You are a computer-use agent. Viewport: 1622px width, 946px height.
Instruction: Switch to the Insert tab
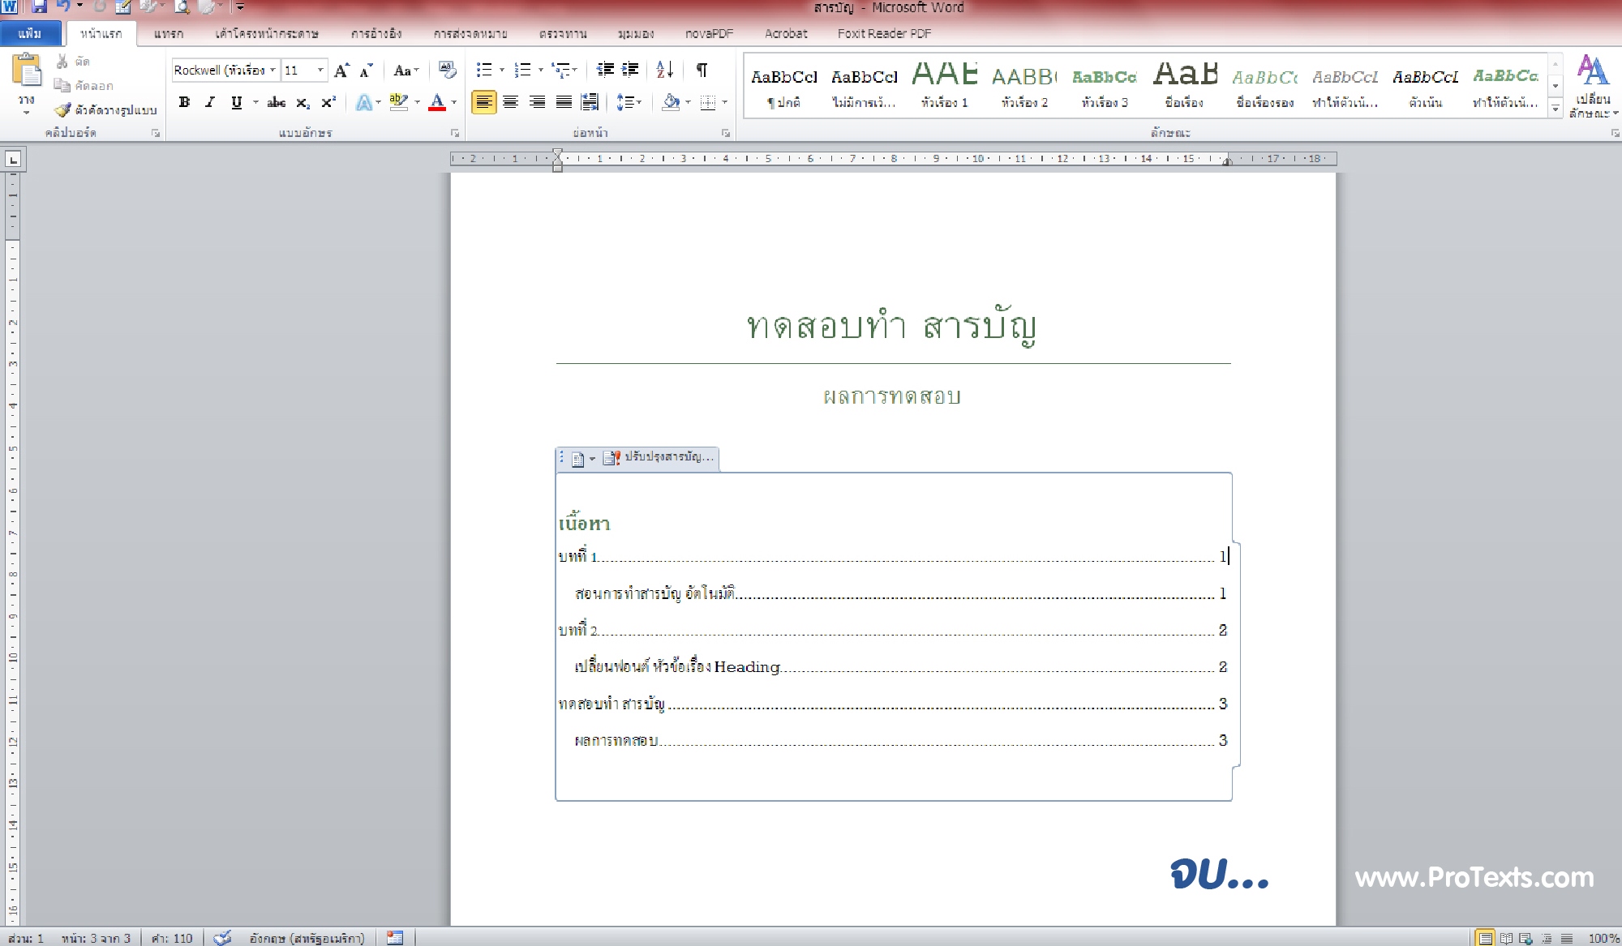click(x=168, y=33)
